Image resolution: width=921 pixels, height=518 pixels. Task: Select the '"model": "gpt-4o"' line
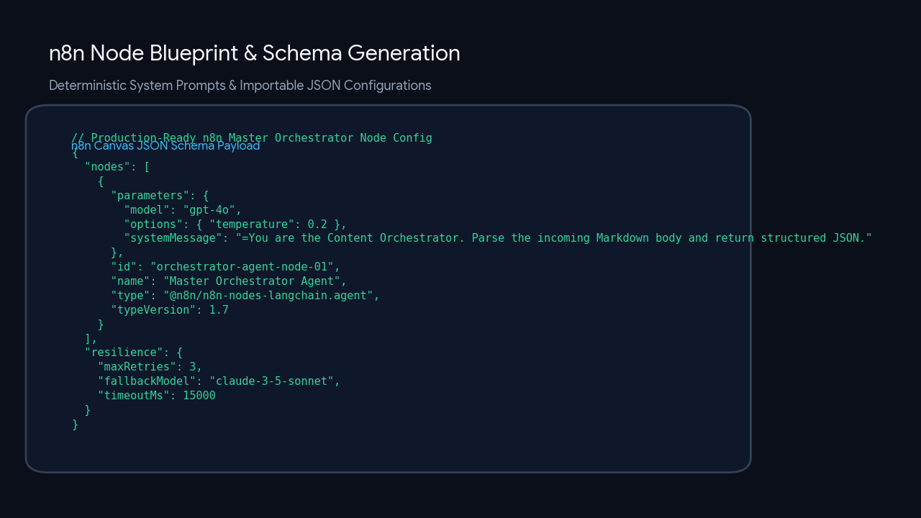tap(183, 210)
